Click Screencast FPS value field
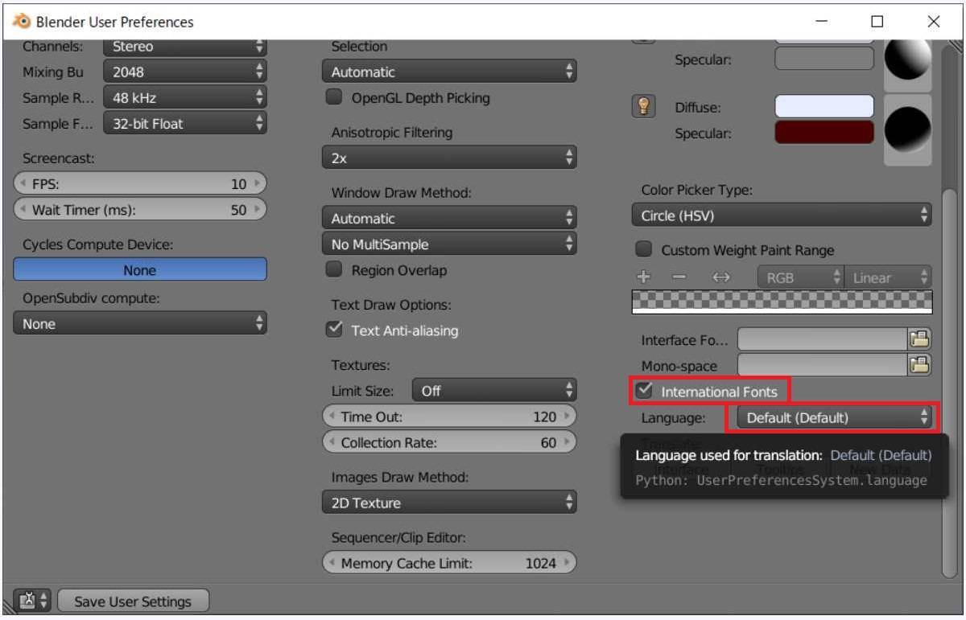The image size is (966, 620). 140,183
